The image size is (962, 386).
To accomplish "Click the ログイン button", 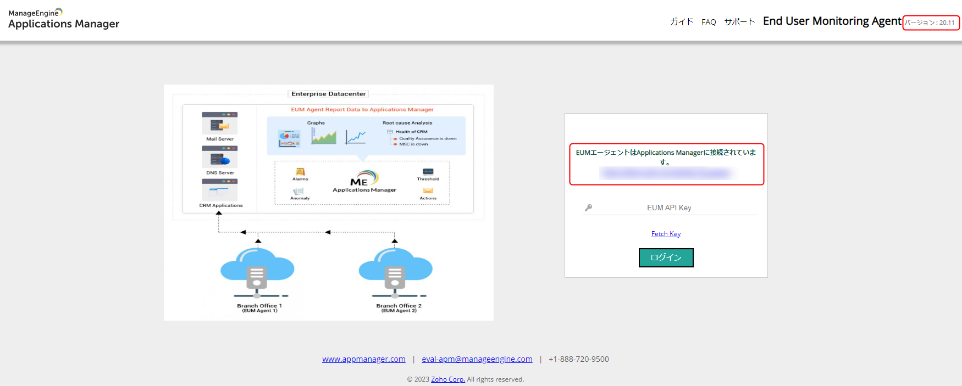I will point(666,258).
